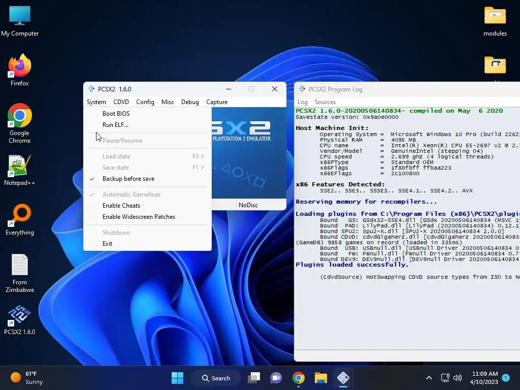Viewport: 520px width, 390px height.
Task: Click PCSX2 title bar logo icon
Action: [91, 89]
